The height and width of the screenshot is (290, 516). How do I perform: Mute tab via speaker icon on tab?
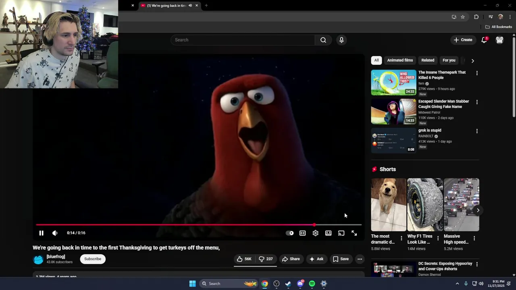click(190, 6)
